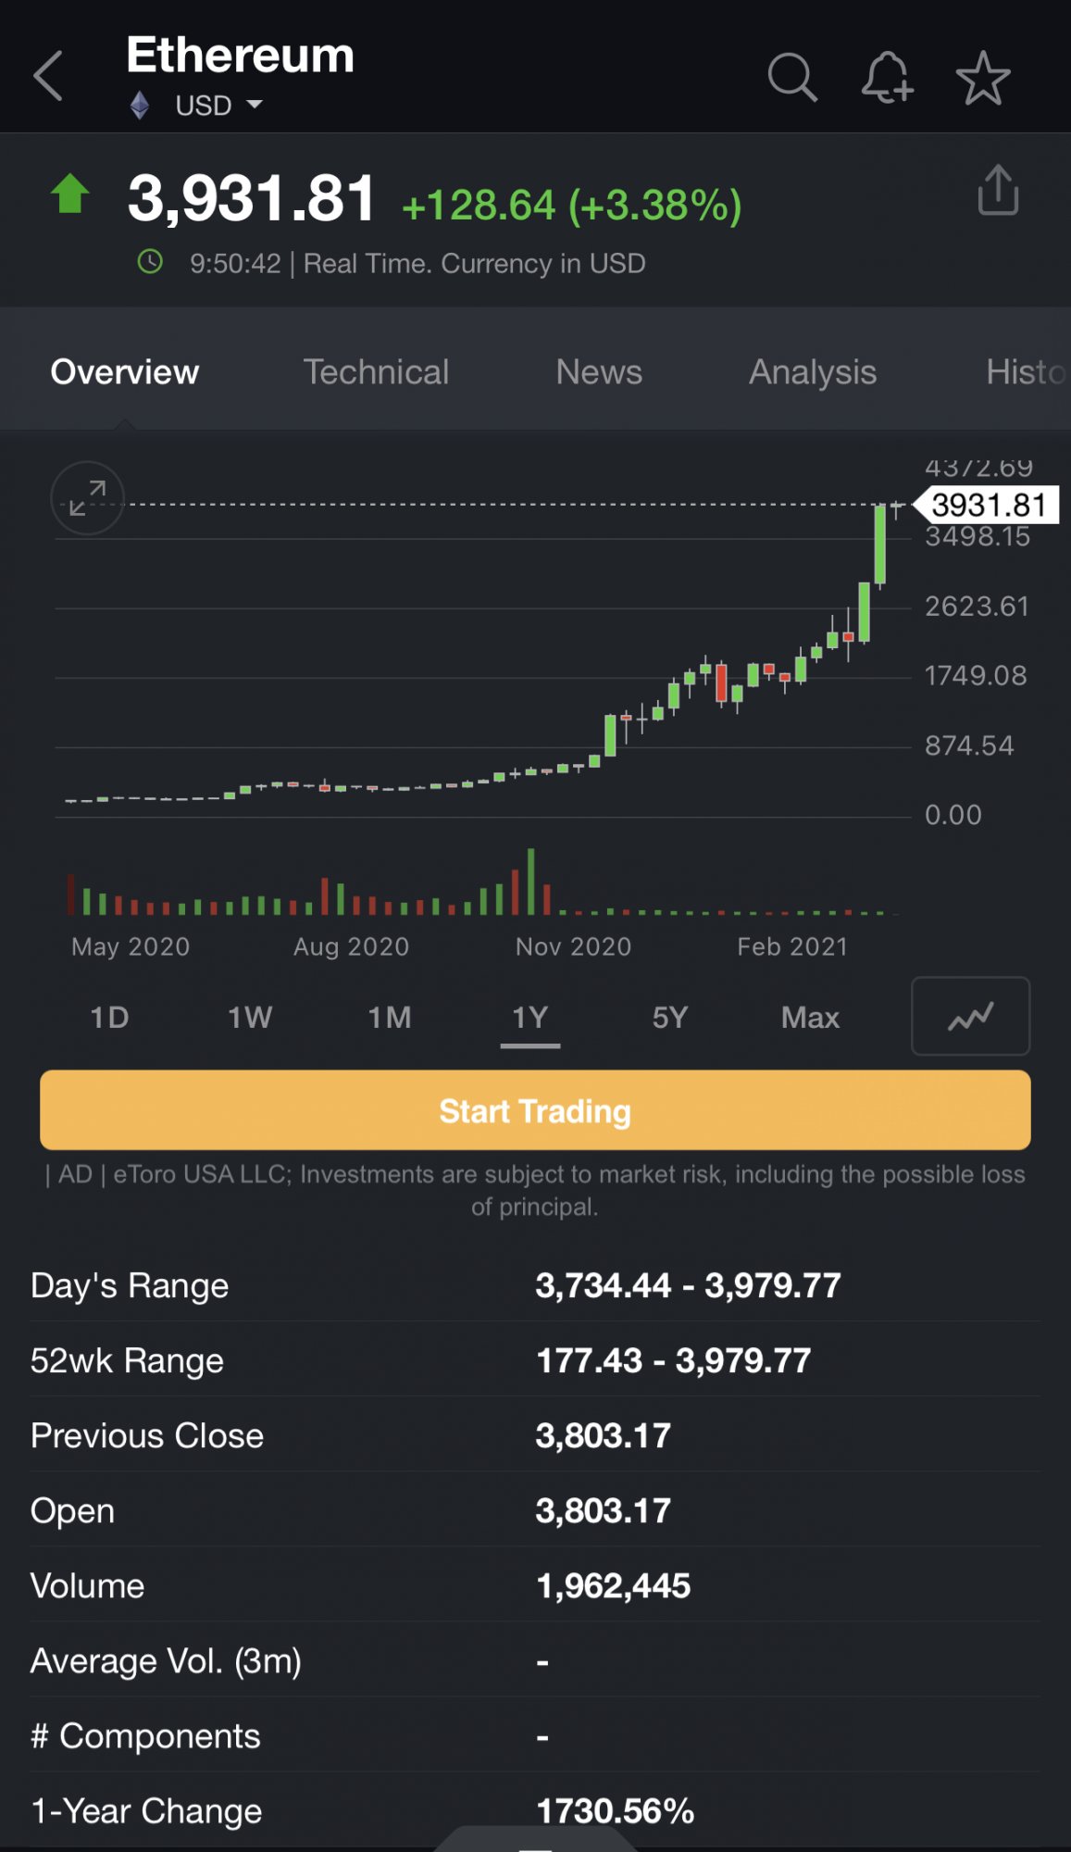Open the search magnifier icon
The image size is (1071, 1852).
[x=792, y=77]
